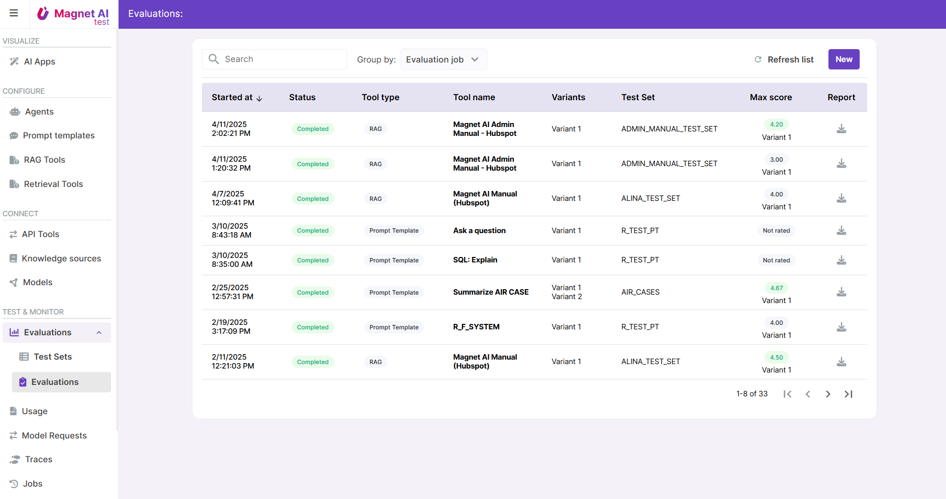Image resolution: width=946 pixels, height=499 pixels.
Task: Go to Traces in sidebar
Action: [39, 459]
